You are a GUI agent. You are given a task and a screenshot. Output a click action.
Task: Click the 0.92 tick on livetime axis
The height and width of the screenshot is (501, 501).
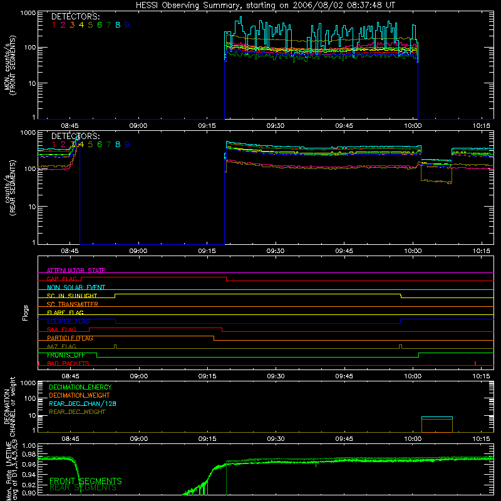click(x=29, y=484)
